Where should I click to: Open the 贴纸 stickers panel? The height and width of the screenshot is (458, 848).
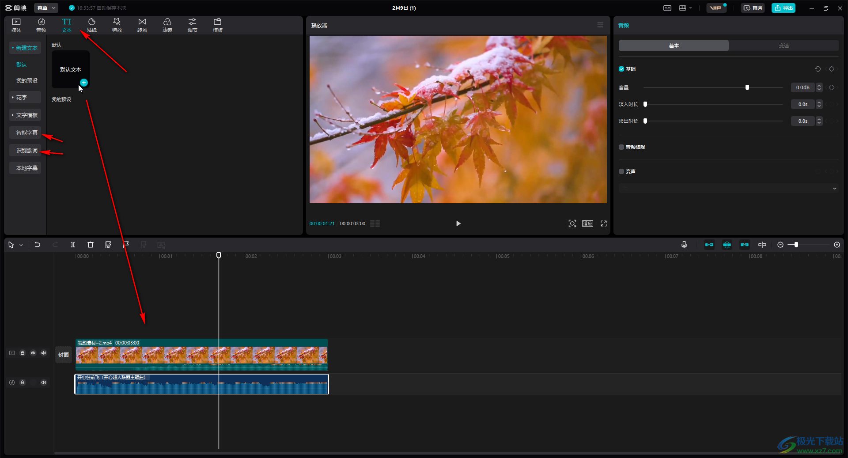(x=92, y=25)
